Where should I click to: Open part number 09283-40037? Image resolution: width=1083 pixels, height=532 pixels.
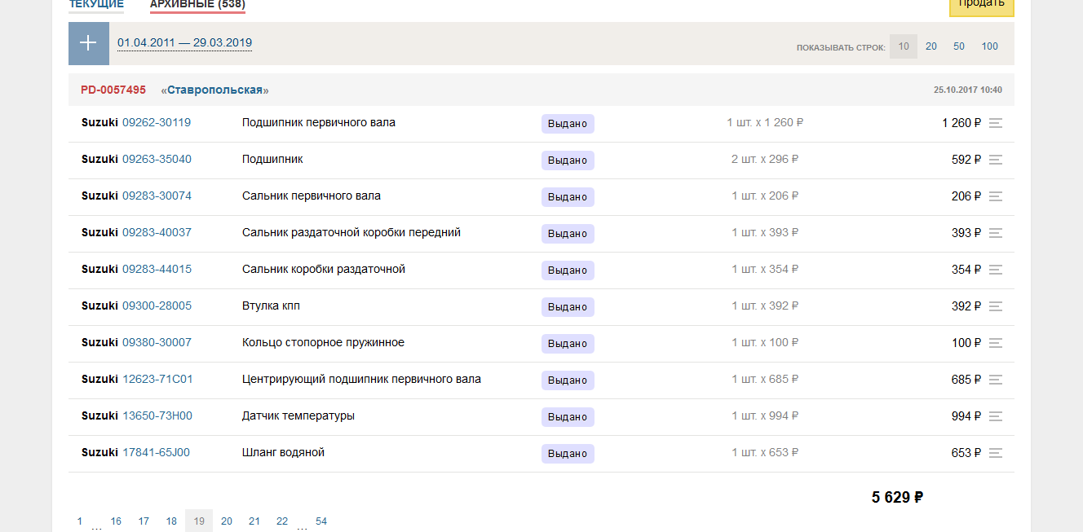(157, 233)
